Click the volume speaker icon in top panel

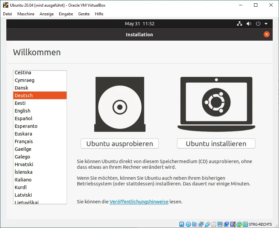(x=249, y=24)
